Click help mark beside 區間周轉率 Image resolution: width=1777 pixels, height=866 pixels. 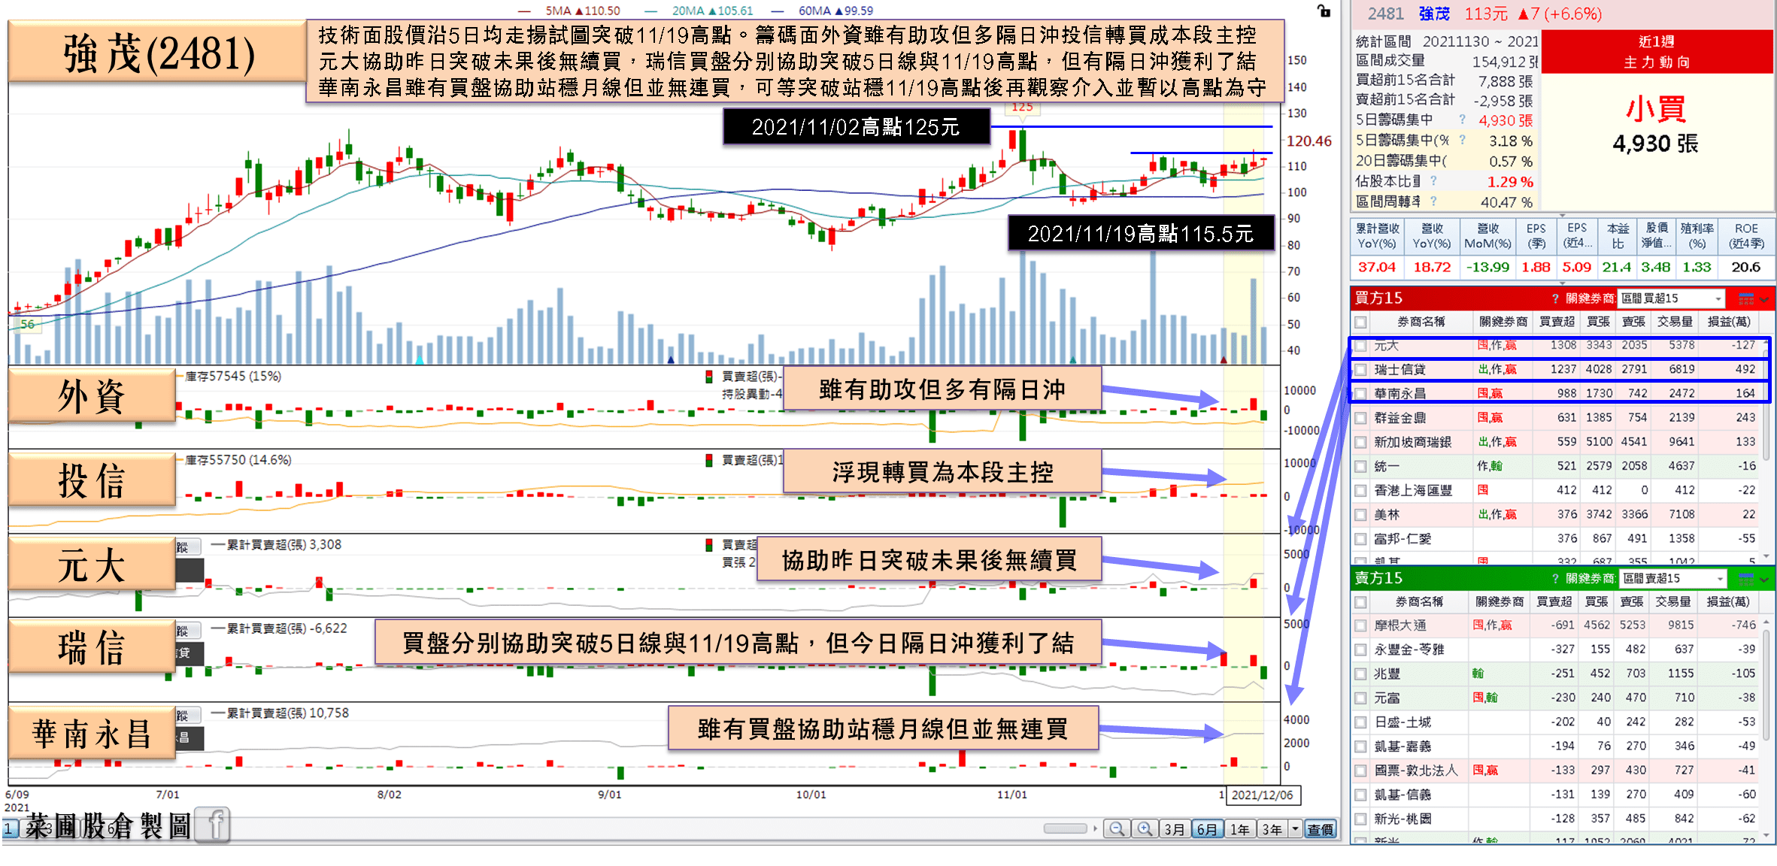pyautogui.click(x=1433, y=201)
